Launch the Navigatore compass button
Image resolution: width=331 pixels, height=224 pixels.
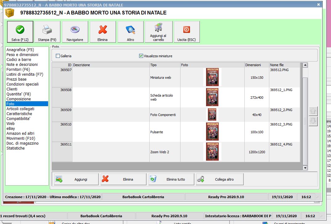click(75, 32)
